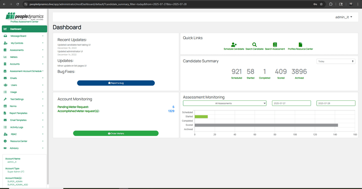362x189 pixels.
Task: Click the sidebar vertical scrollbar
Action: point(48,97)
